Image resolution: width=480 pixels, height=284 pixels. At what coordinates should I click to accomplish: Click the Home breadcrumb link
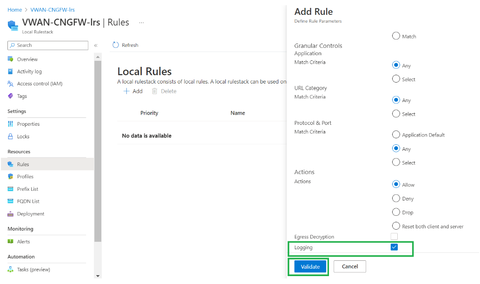(14, 10)
